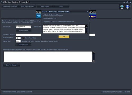Open the Ebay Feed Generator tab
This screenshot has height=95, width=132.
(x=28, y=6)
